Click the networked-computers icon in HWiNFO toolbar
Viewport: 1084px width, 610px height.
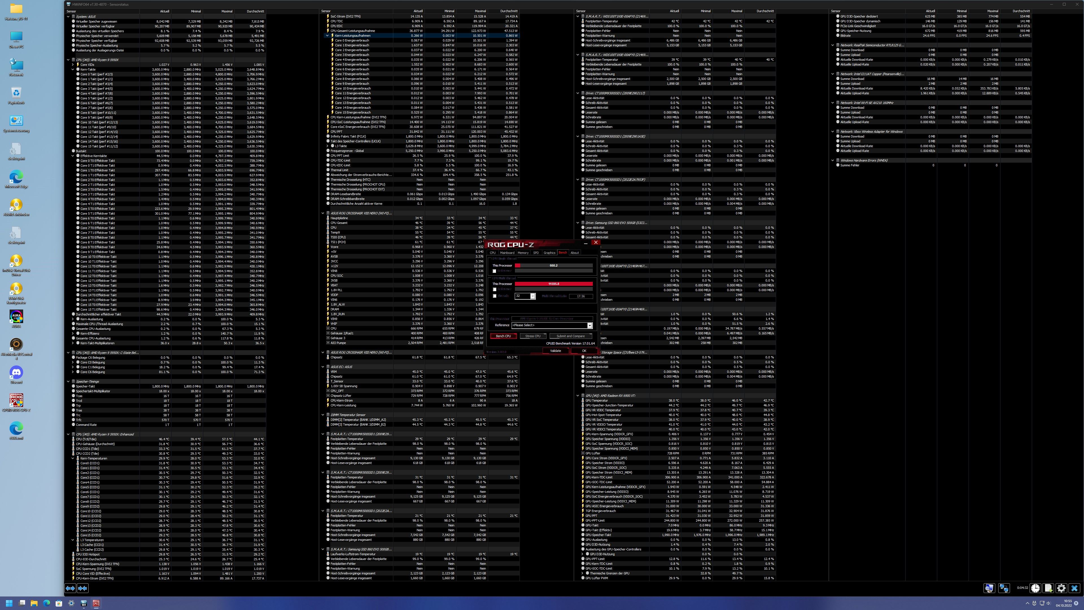coord(1004,588)
